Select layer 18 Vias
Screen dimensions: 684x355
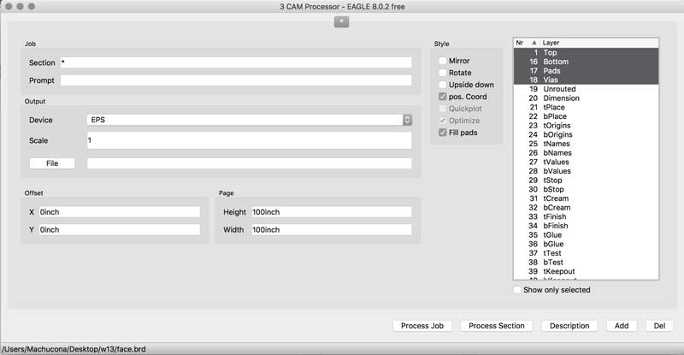(x=587, y=80)
